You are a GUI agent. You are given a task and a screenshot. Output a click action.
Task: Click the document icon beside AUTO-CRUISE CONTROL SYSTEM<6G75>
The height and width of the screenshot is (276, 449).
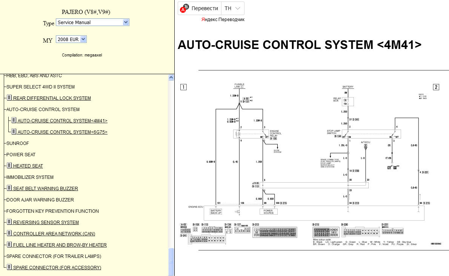pyautogui.click(x=14, y=132)
